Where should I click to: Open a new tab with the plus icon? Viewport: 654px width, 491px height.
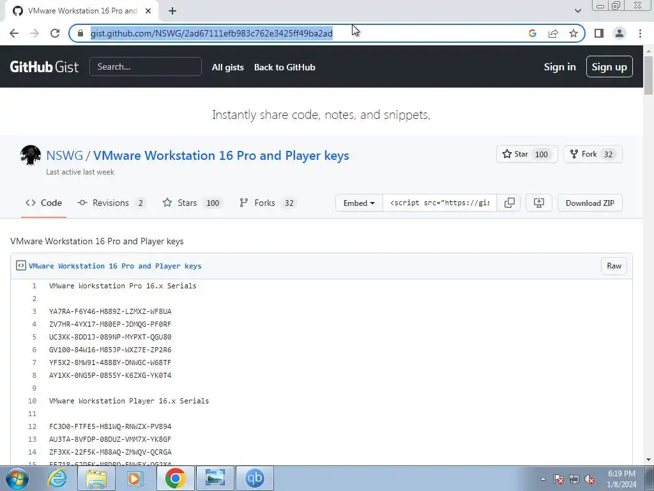click(x=172, y=11)
